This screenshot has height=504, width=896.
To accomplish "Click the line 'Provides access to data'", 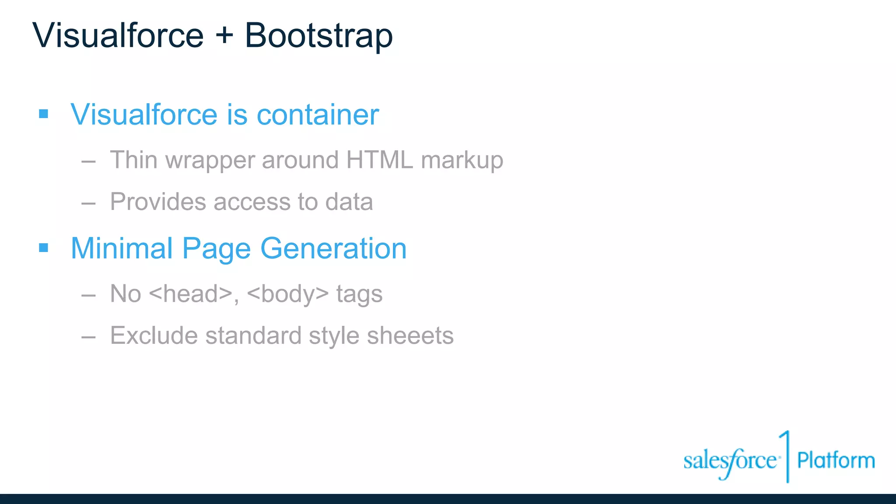I will (x=241, y=202).
